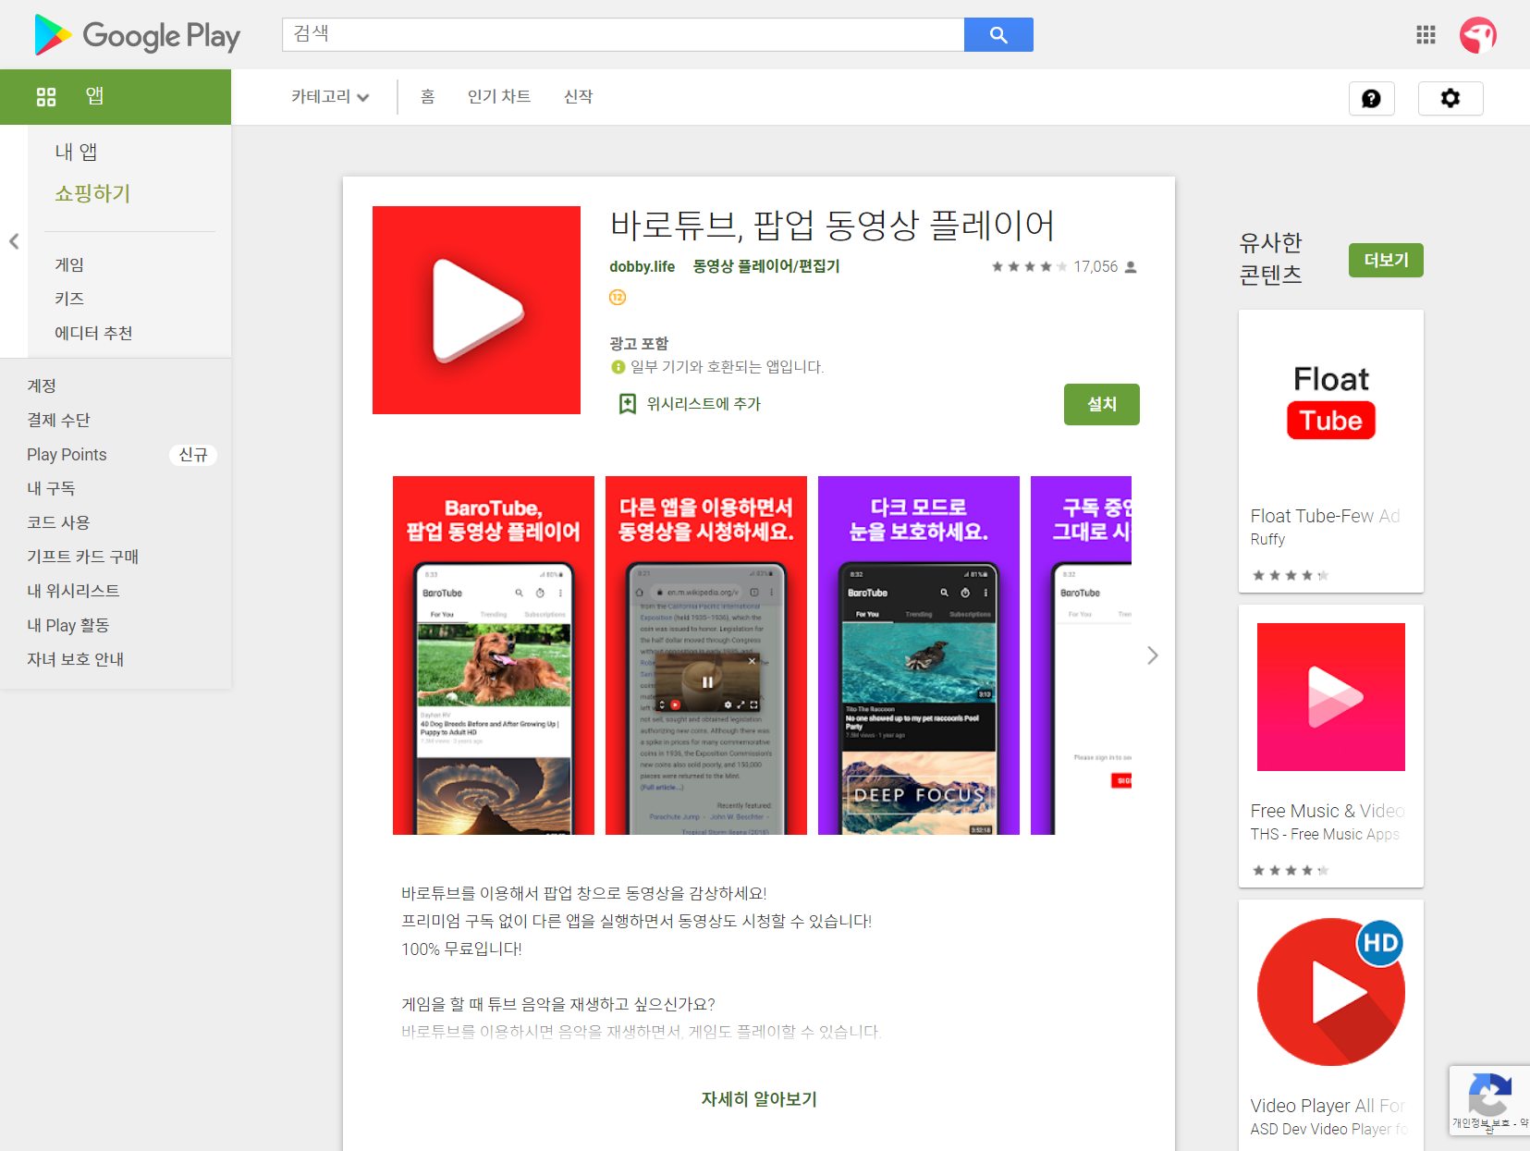Click the BaroTube red app icon
This screenshot has width=1530, height=1151.
pyautogui.click(x=476, y=310)
